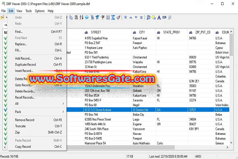This screenshot has width=238, height=159.
Task: Toggle the checkmark on the last visible row
Action: click(6, 143)
